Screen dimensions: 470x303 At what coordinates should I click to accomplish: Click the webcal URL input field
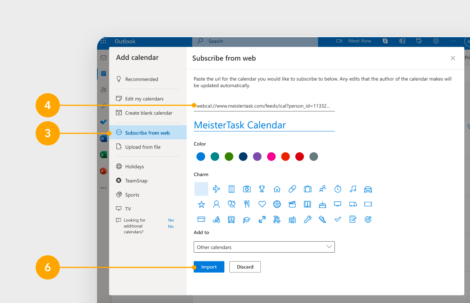(264, 106)
